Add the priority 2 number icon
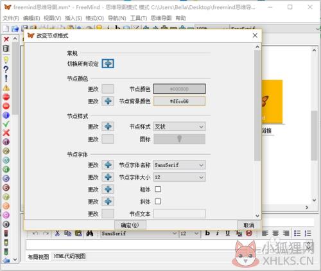The image size is (321, 271). (6, 151)
